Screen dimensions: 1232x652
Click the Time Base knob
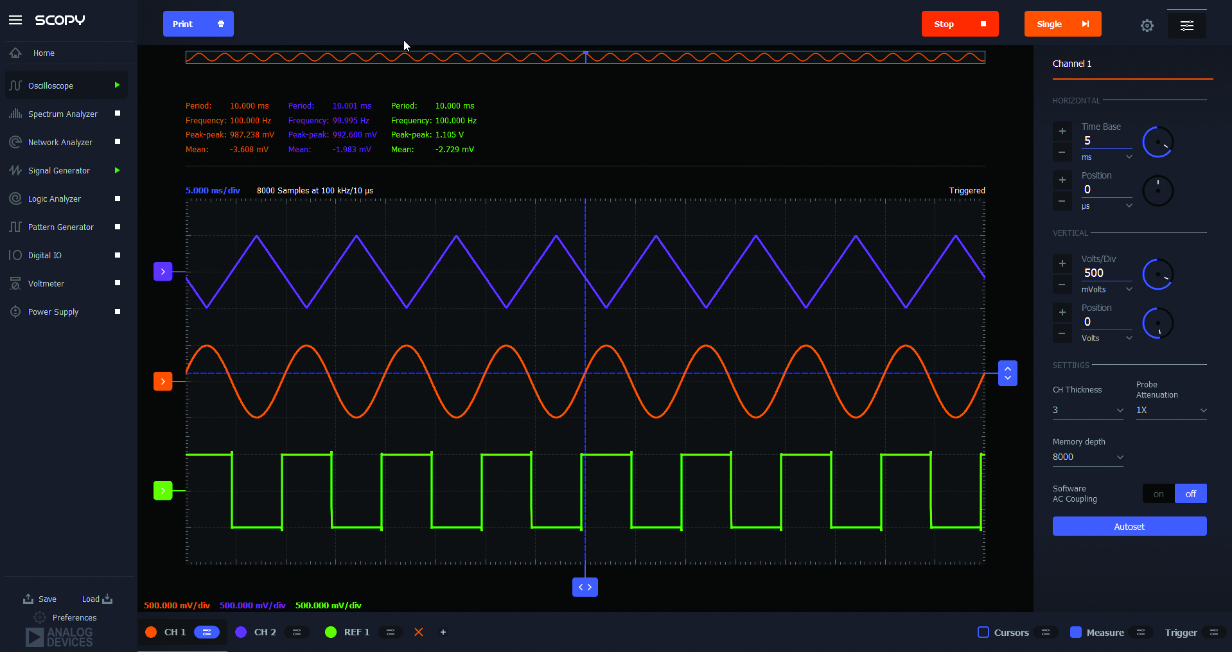coord(1157,142)
